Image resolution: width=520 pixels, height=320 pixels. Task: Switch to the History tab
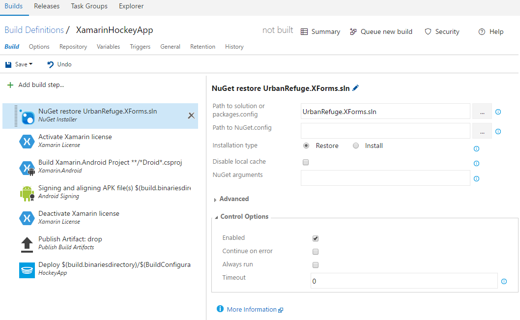(x=234, y=47)
